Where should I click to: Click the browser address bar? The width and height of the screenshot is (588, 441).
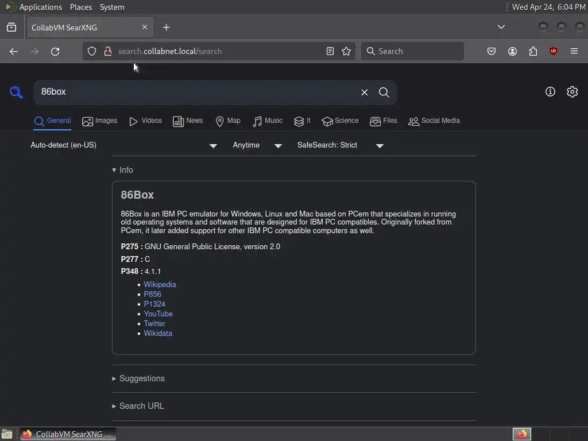pyautogui.click(x=219, y=51)
